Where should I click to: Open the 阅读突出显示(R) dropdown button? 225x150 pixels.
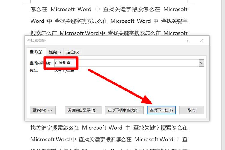[83, 110]
